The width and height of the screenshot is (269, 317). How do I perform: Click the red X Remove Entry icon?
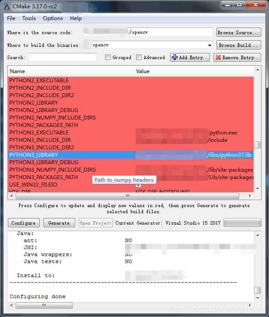(x=218, y=57)
